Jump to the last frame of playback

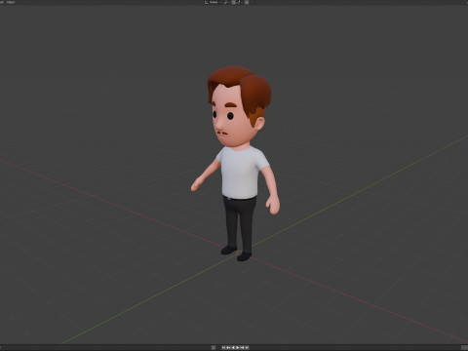(x=247, y=347)
